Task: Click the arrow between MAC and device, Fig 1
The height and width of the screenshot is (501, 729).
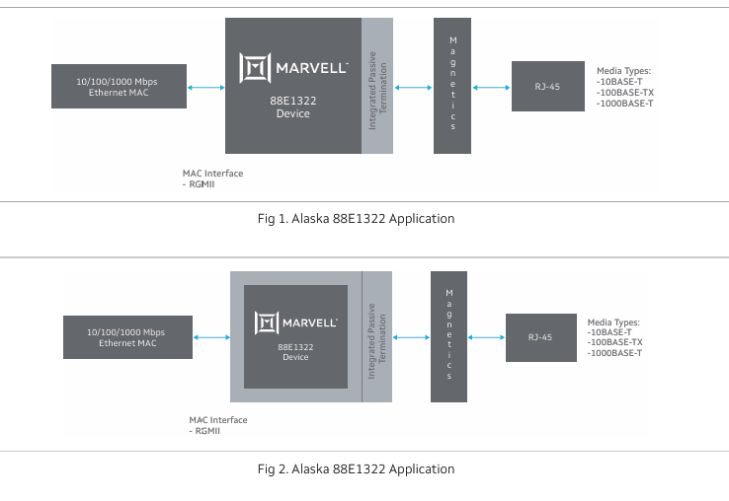Action: [205, 88]
